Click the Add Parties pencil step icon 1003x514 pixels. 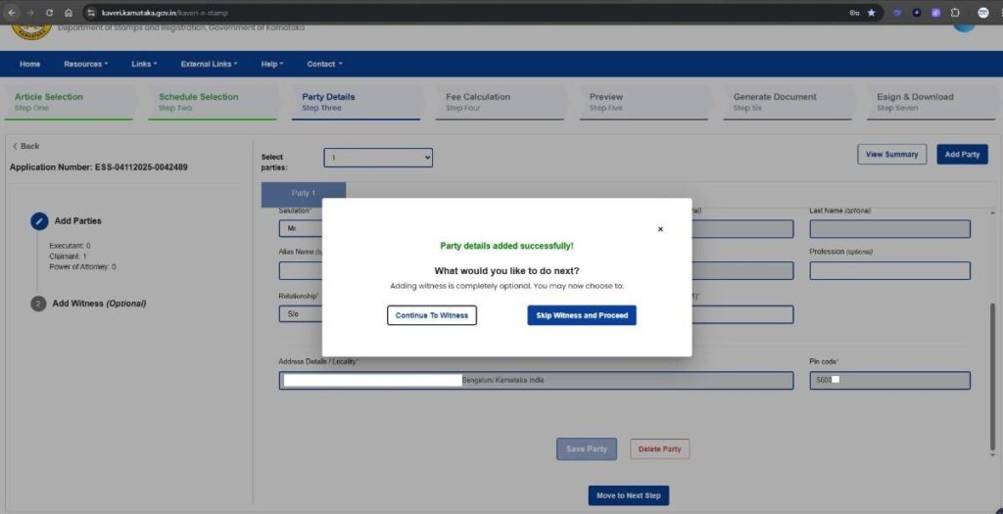click(x=38, y=221)
